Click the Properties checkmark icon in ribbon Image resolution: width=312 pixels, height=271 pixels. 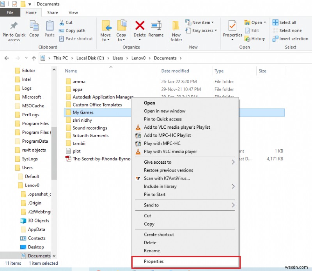tap(232, 26)
